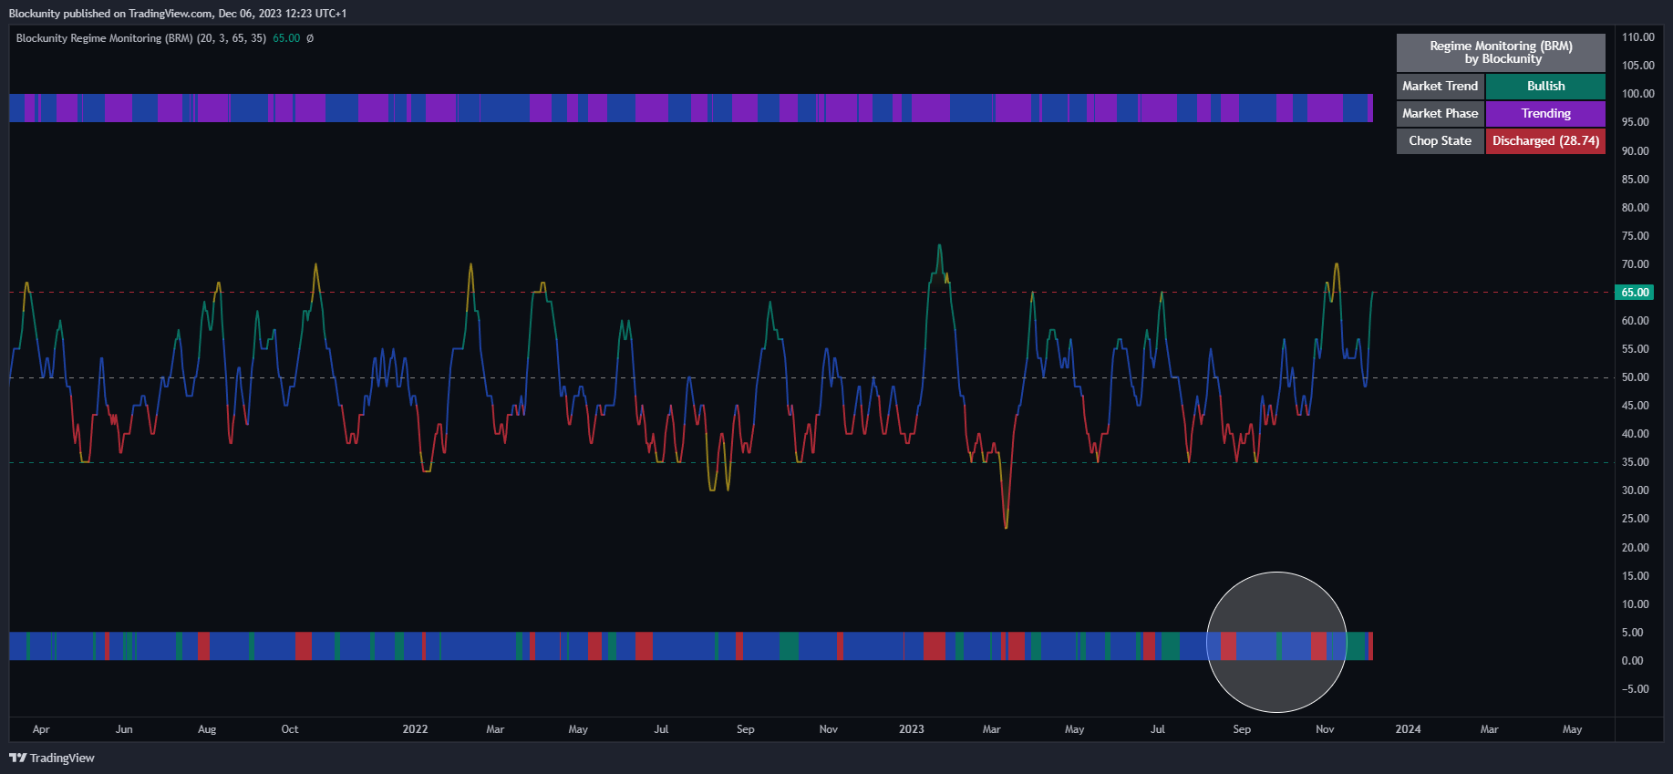Click the 80.00 scale label
1673x774 pixels.
tap(1636, 208)
